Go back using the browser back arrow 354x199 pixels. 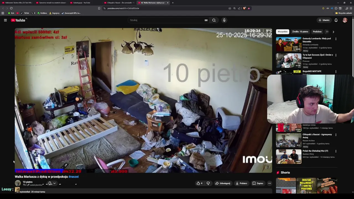[x=3, y=8]
